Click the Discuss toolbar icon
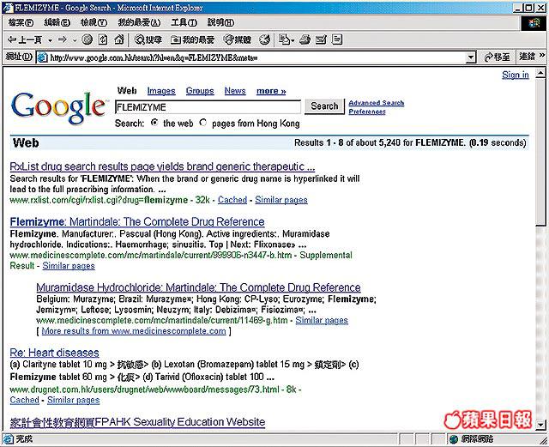The image size is (549, 447). (x=337, y=39)
